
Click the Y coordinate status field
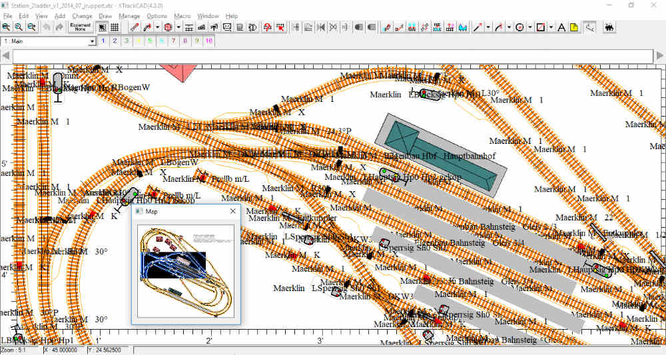point(110,350)
